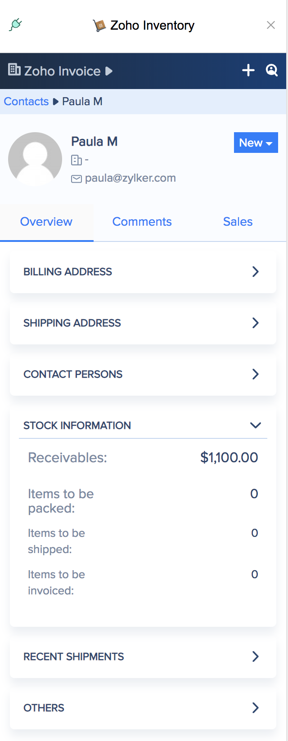Expand the Shipping Address section
Image resolution: width=288 pixels, height=741 pixels.
[x=255, y=323]
